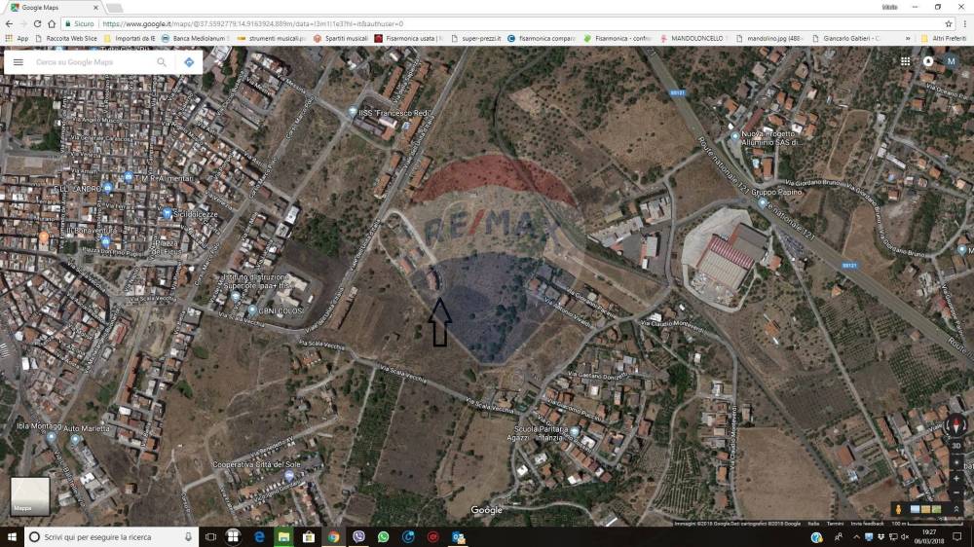Screen dimensions: 974x547
Task: Open the App bookmarks shortcut
Action: 18,39
